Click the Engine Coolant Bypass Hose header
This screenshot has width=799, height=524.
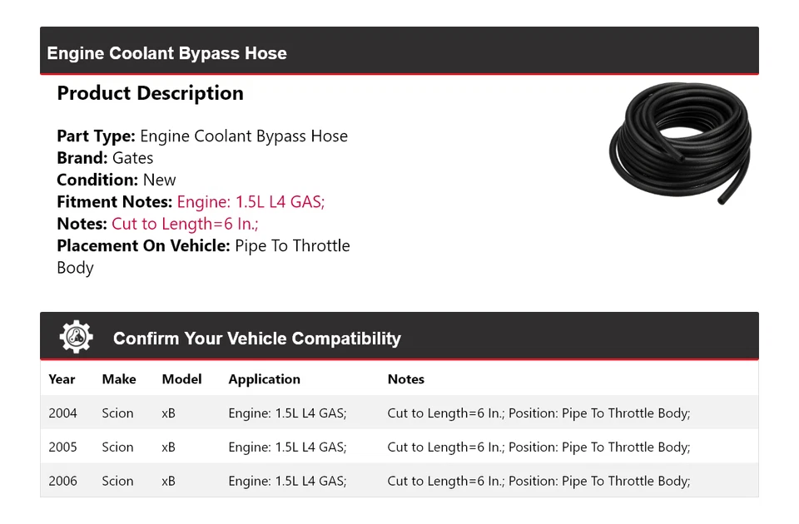(166, 53)
